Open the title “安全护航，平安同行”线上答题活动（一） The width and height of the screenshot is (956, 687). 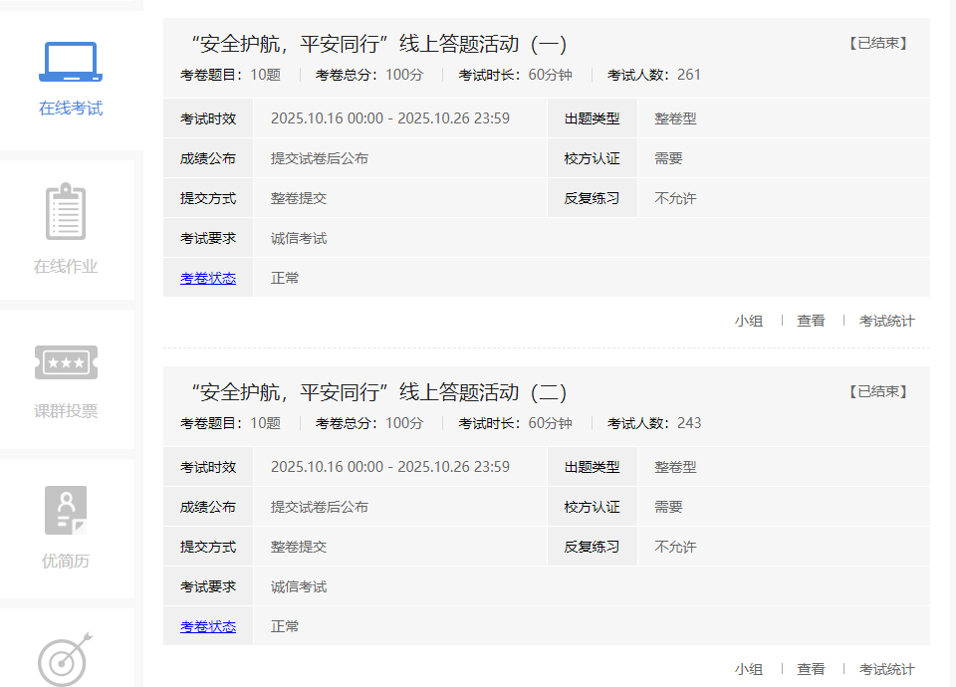coord(378,44)
